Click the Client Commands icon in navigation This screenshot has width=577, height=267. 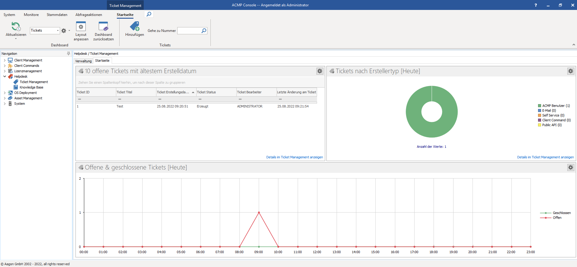[x=10, y=66]
